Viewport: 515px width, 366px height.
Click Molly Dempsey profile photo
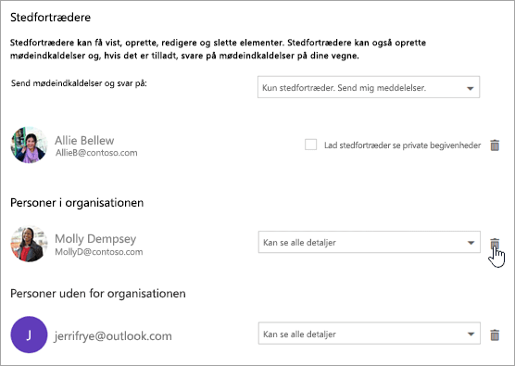pyautogui.click(x=30, y=244)
